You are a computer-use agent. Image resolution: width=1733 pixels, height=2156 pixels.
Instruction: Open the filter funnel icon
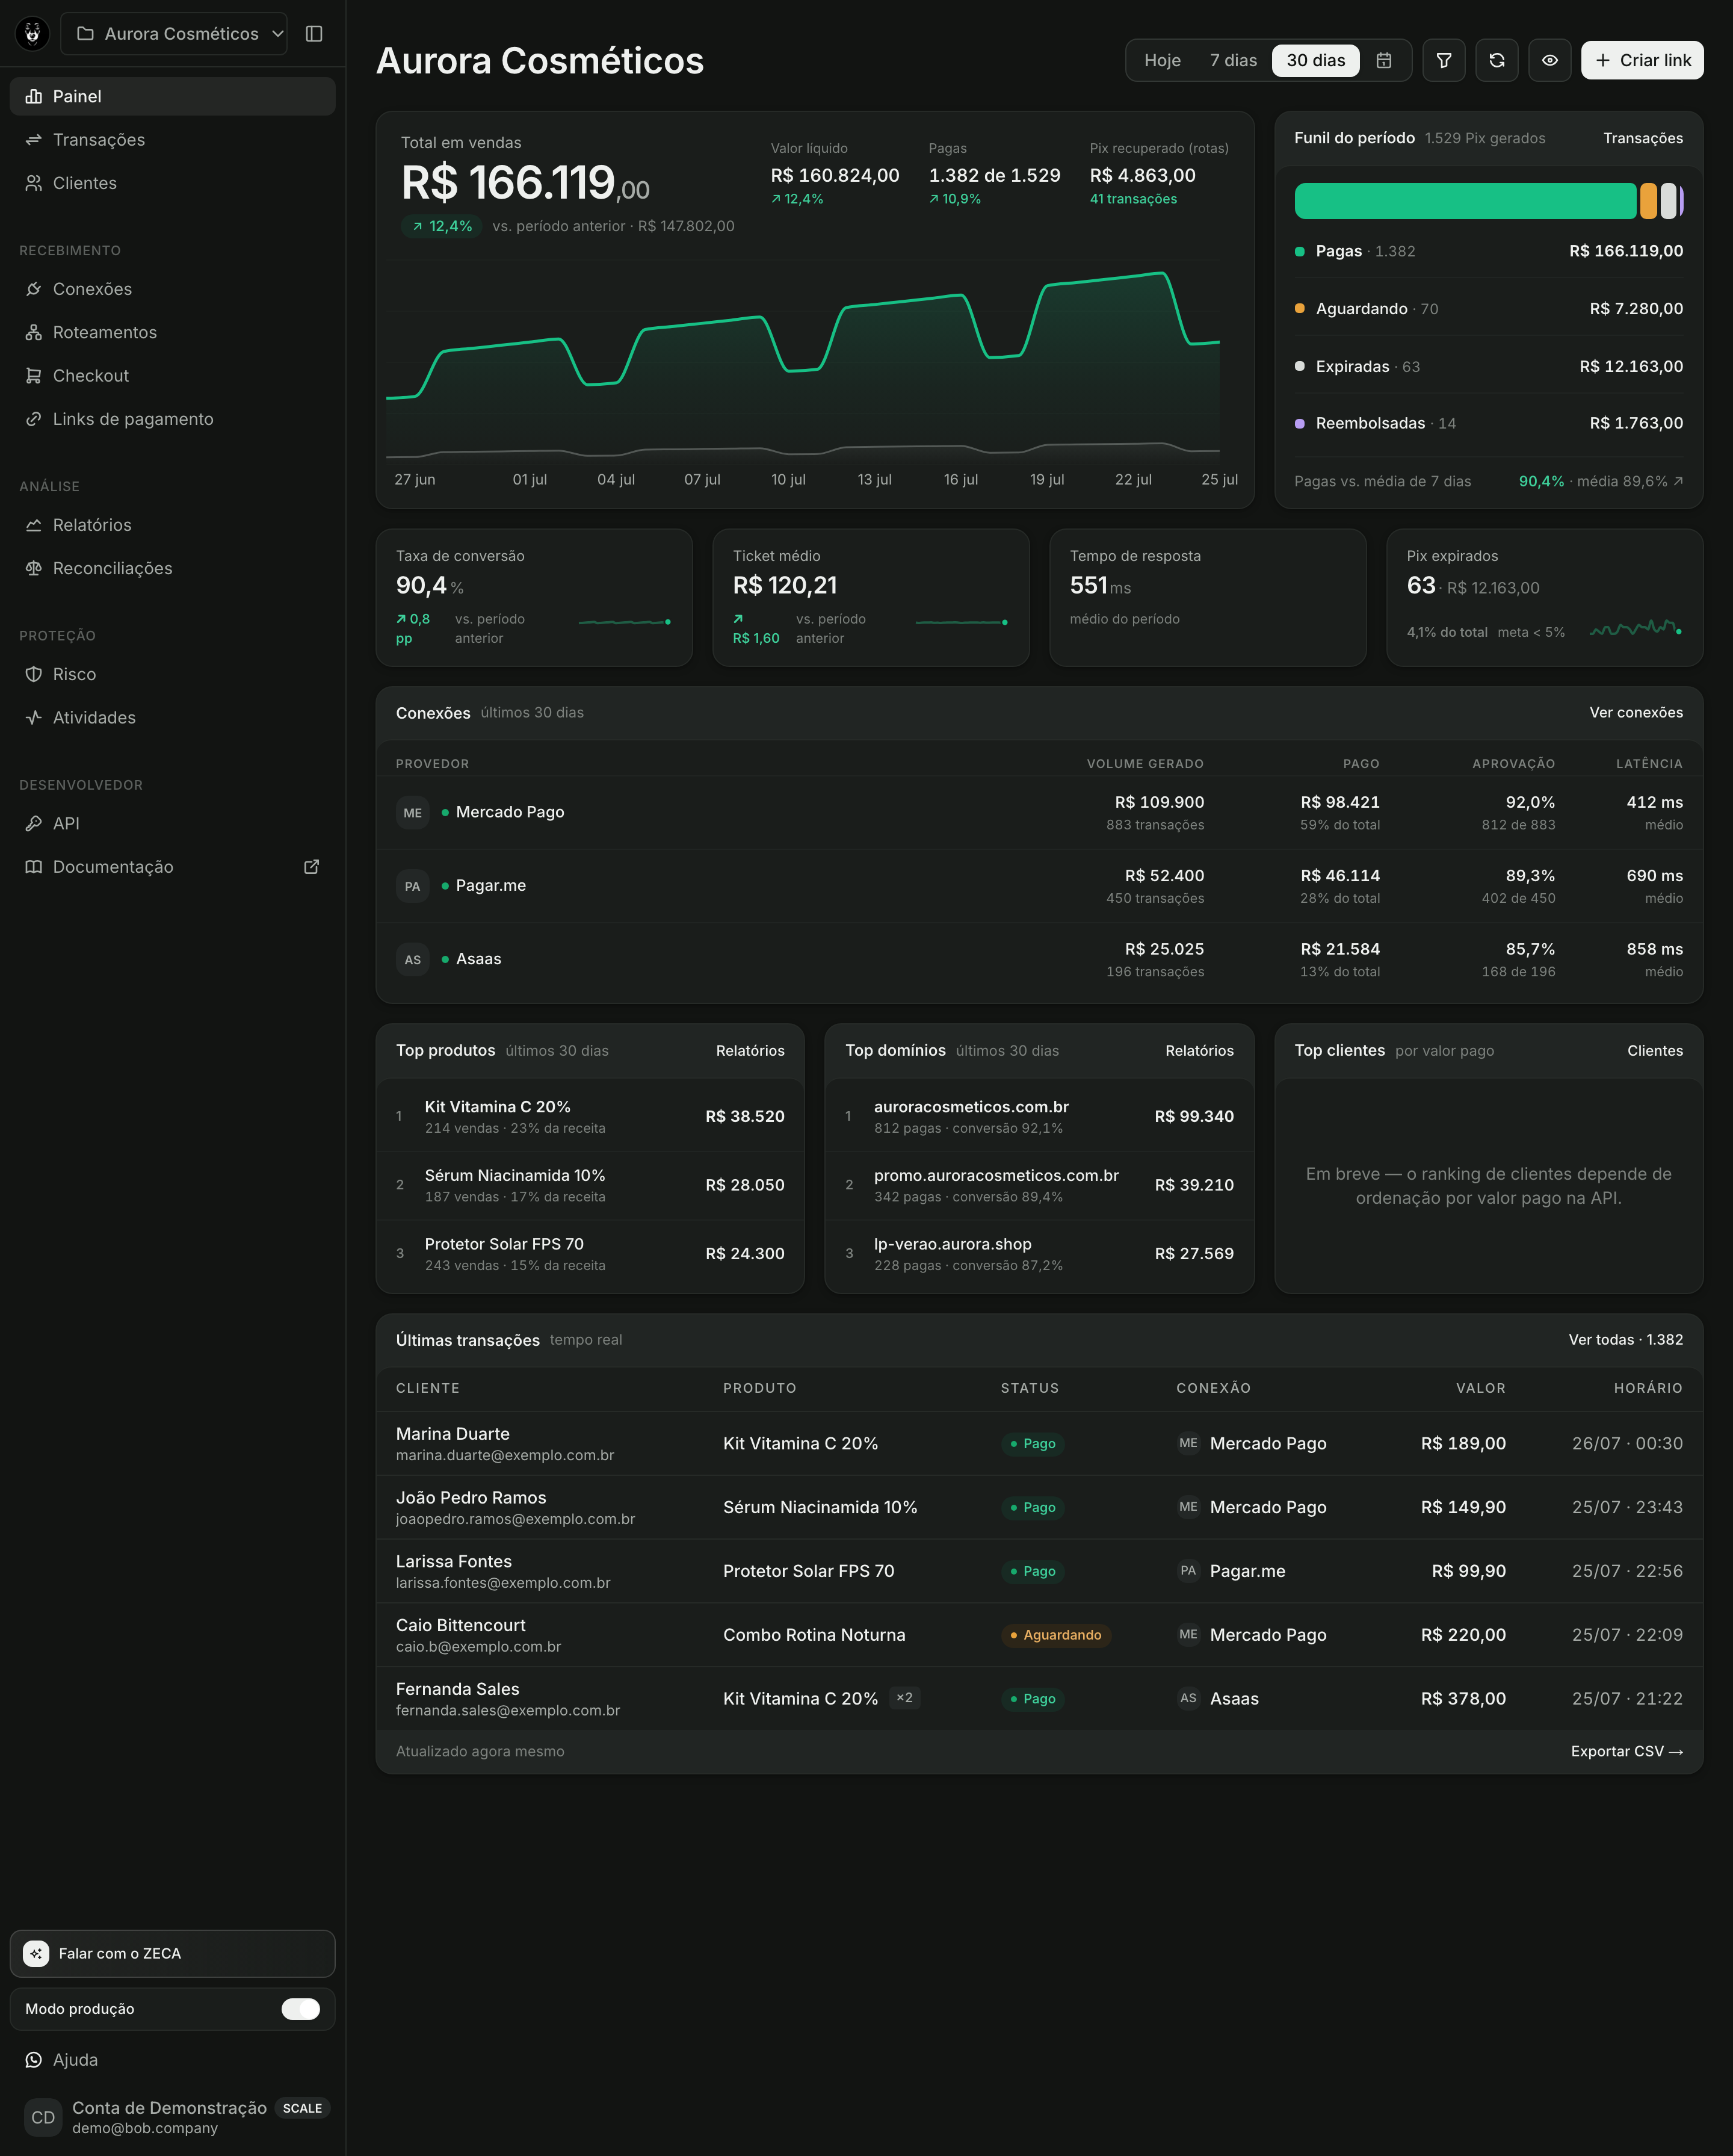(1444, 61)
